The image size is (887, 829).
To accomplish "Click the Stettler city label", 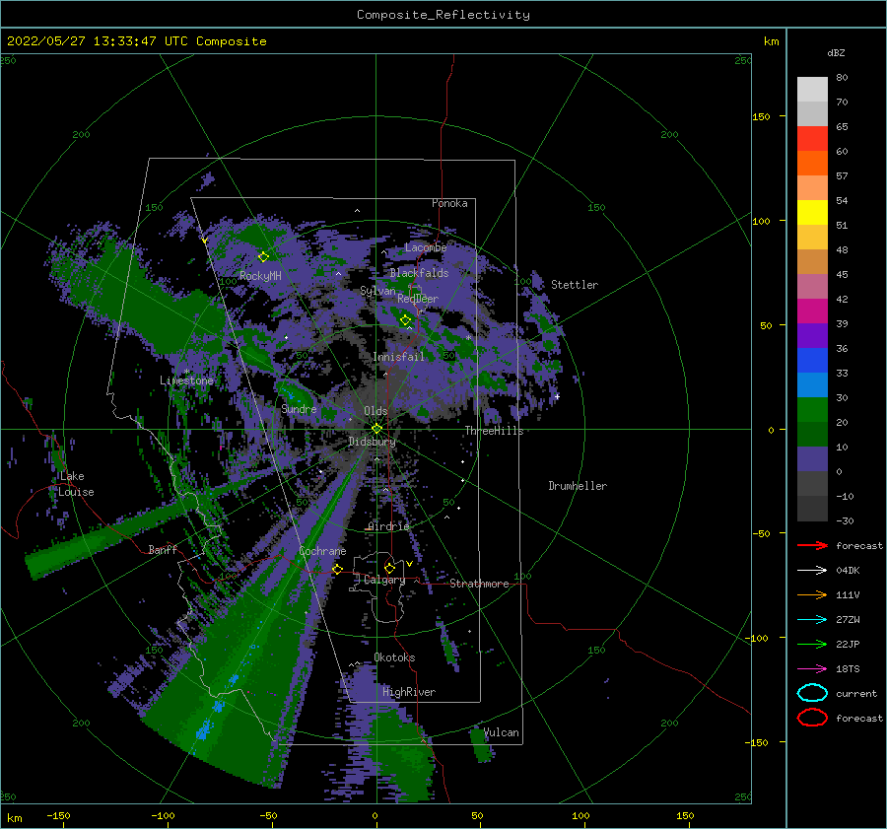I will pos(575,285).
